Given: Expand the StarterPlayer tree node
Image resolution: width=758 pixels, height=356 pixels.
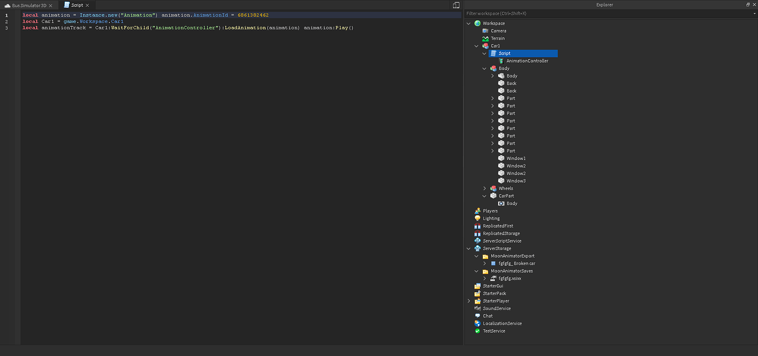Looking at the screenshot, I should pyautogui.click(x=469, y=301).
